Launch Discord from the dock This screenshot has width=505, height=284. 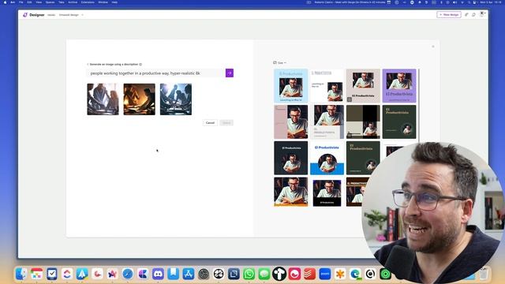(158, 274)
